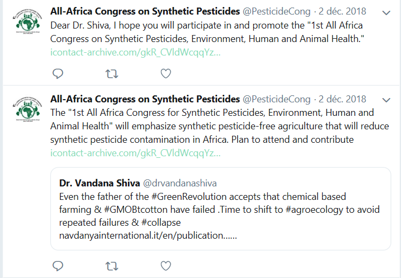The width and height of the screenshot is (401, 278).
Task: Reply to the second tweet quoting Vandana Shiva
Action: [x=58, y=266]
